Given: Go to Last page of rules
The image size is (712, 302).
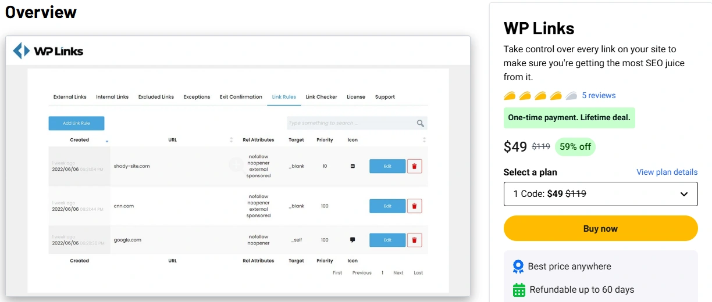Looking at the screenshot, I should (418, 273).
